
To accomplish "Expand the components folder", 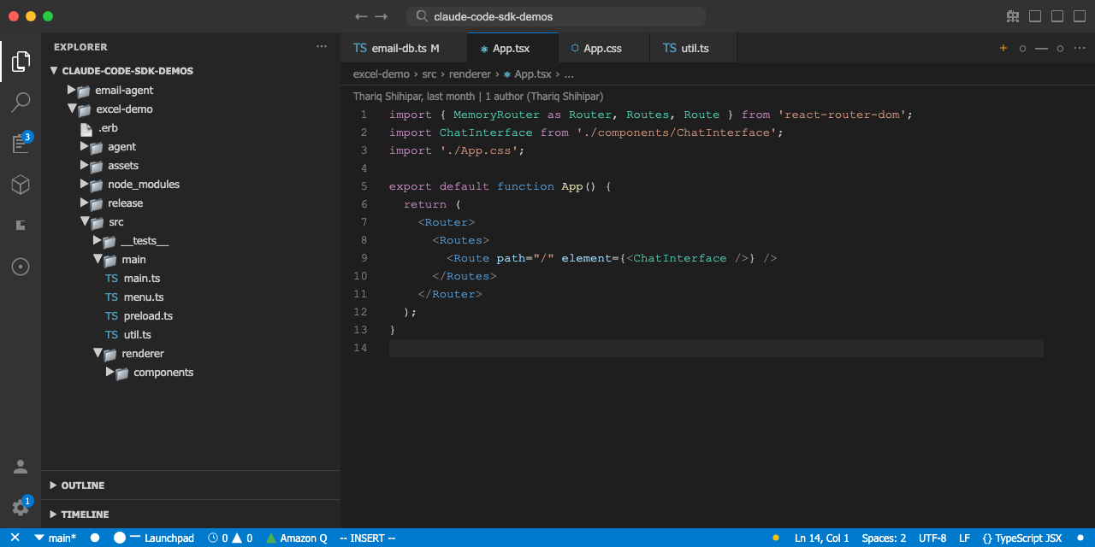I will pos(163,373).
